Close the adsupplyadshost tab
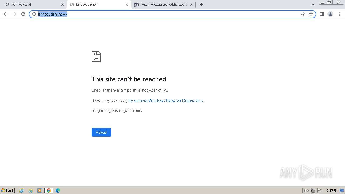Viewport: 345px width, 194px height. [191, 5]
